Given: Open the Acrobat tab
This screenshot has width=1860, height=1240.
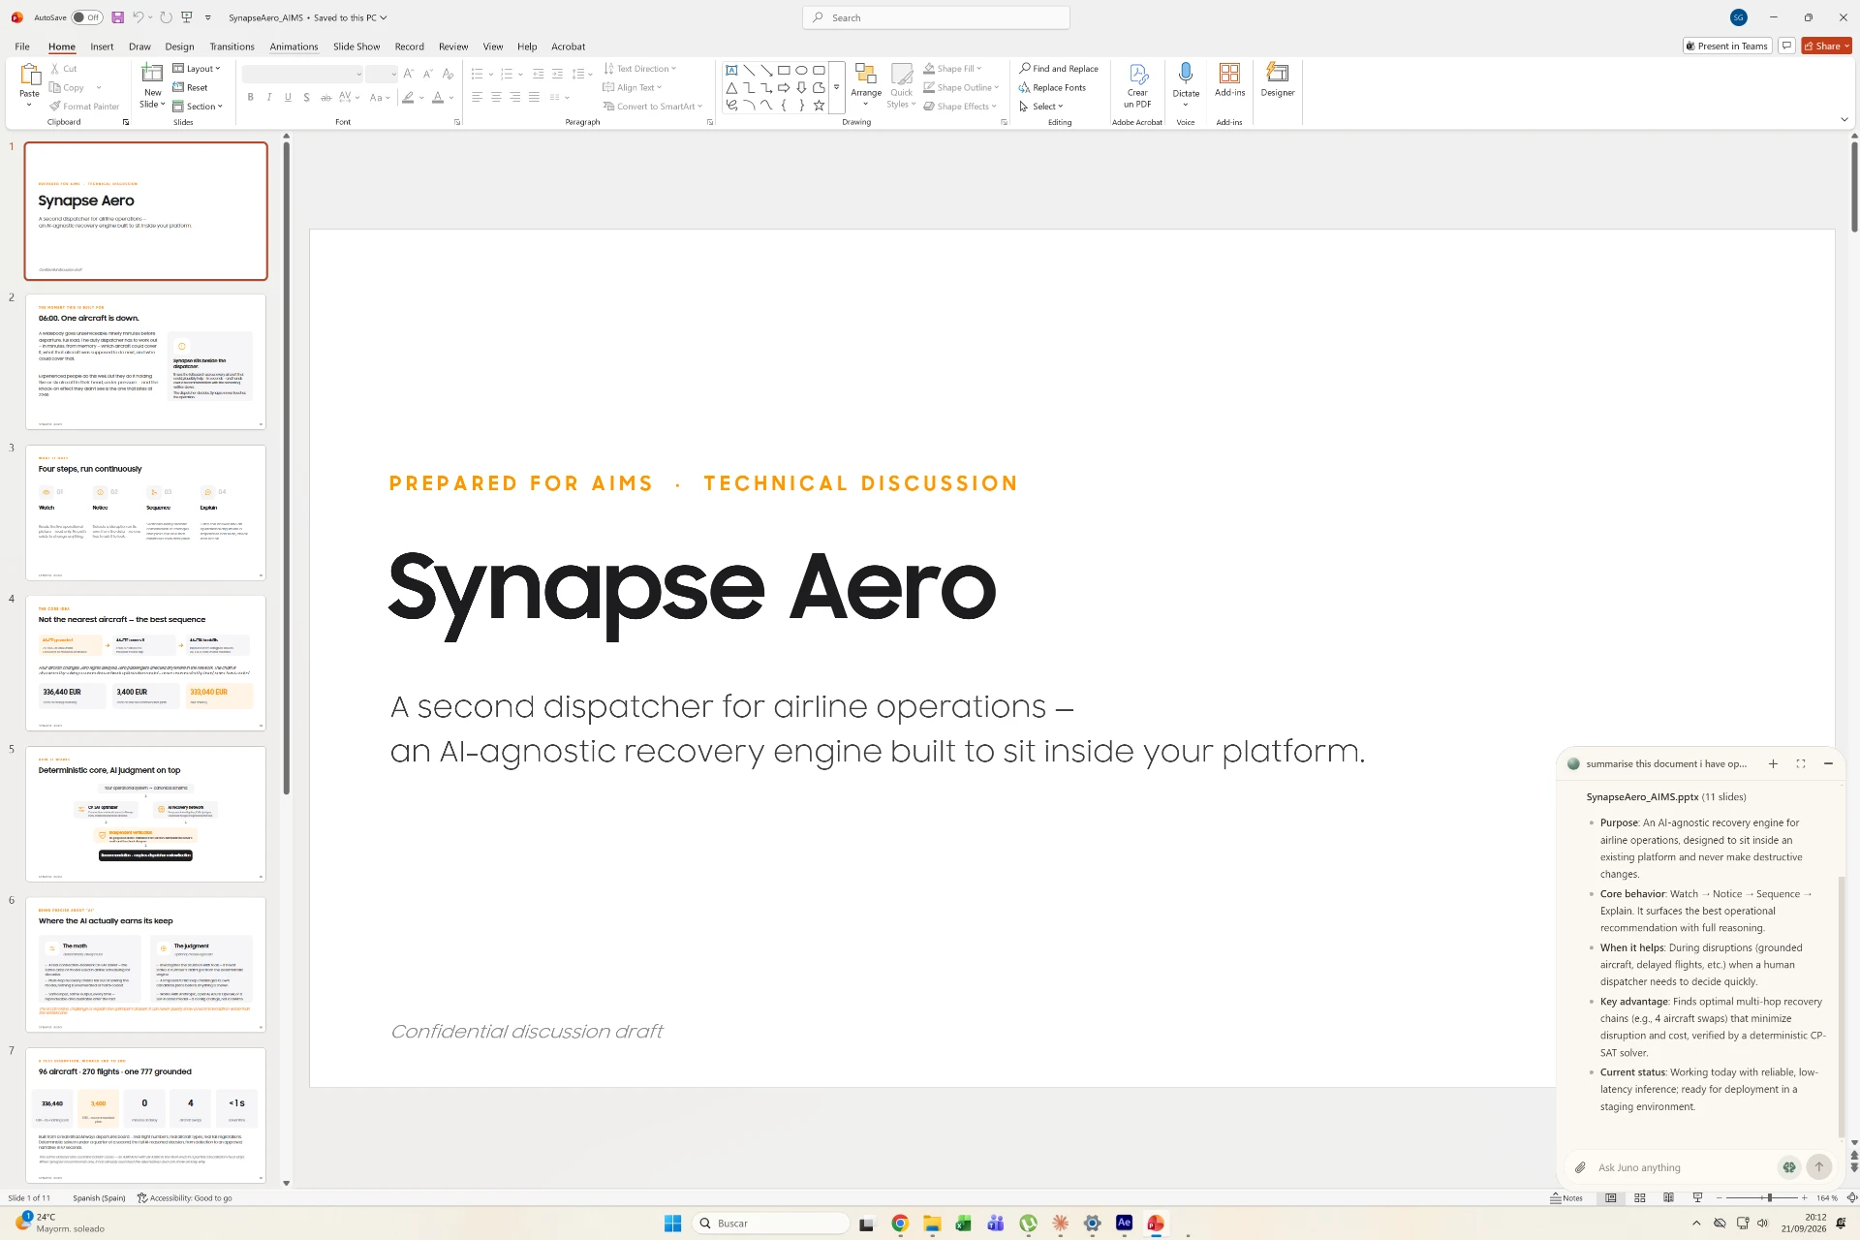Looking at the screenshot, I should coord(568,46).
